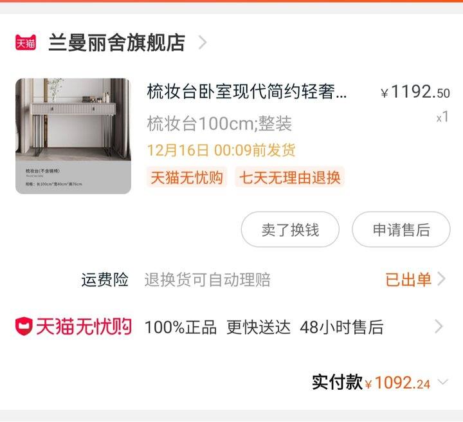
Task: Tap the chevron next to 已出单
Action: [x=441, y=279]
